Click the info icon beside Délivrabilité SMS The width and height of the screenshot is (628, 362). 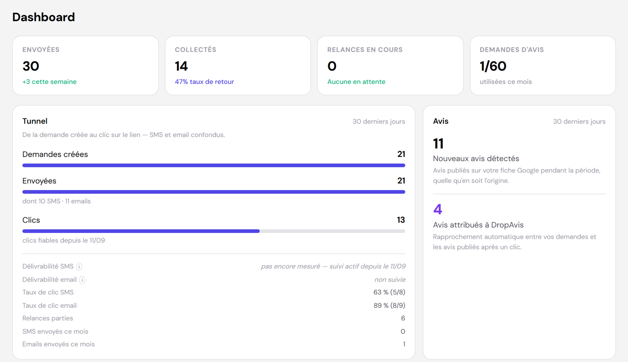pyautogui.click(x=79, y=267)
